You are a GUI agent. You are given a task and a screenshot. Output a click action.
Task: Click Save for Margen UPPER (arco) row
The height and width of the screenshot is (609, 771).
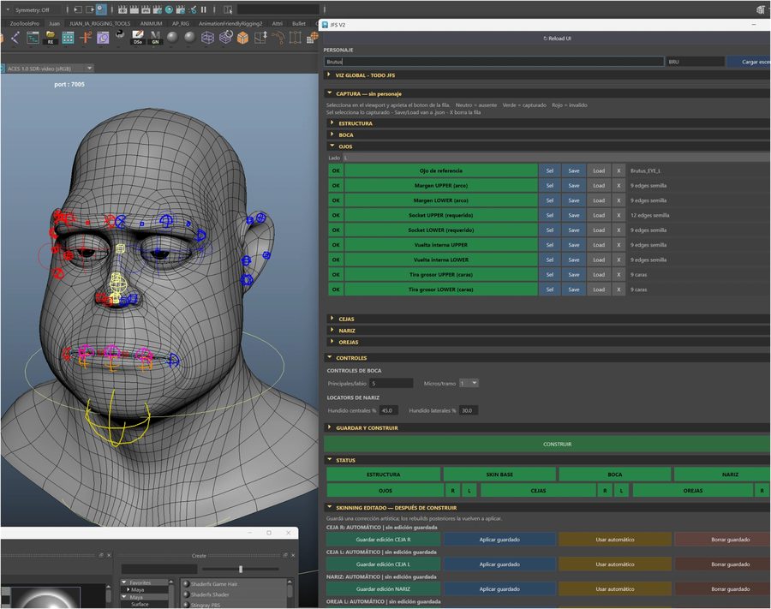point(574,185)
